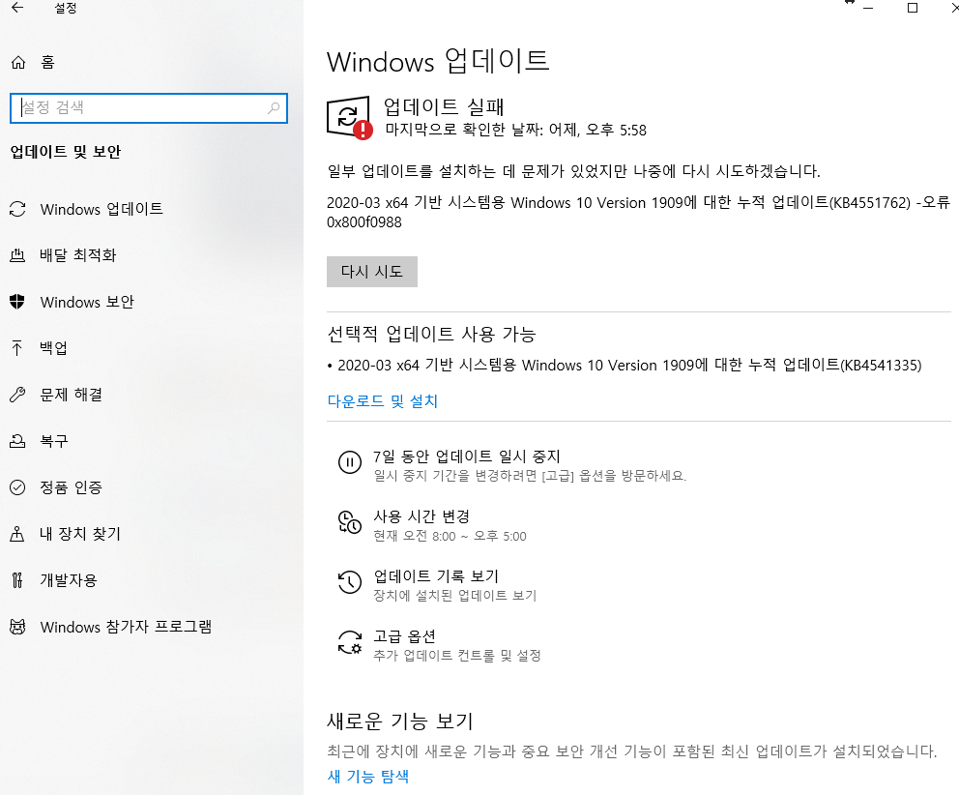The height and width of the screenshot is (795, 959).
Task: Click the 백업 upload arrow icon
Action: 17,348
